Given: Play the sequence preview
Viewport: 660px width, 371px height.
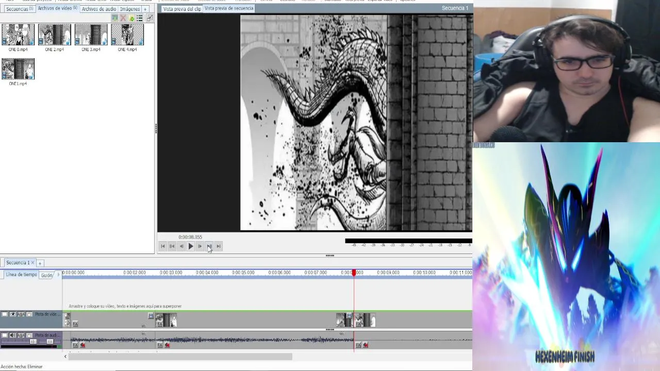Looking at the screenshot, I should click(x=190, y=246).
